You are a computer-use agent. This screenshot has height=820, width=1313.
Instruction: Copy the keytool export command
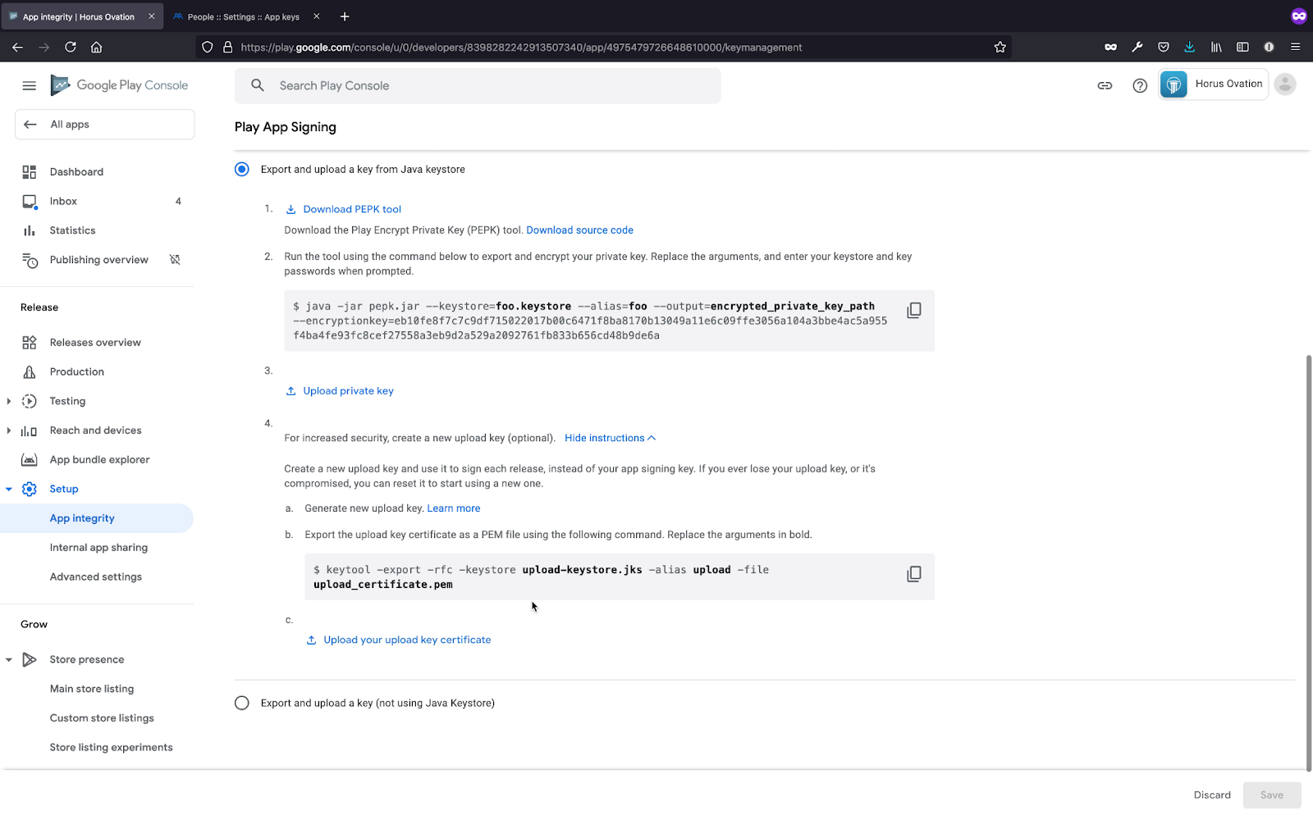pyautogui.click(x=914, y=574)
